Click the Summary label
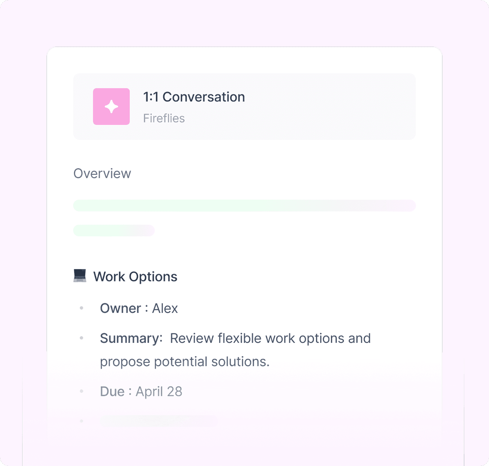 click(131, 338)
